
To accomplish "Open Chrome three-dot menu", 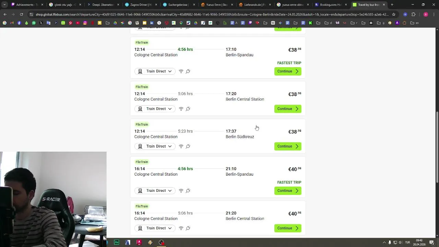I will coord(434,14).
